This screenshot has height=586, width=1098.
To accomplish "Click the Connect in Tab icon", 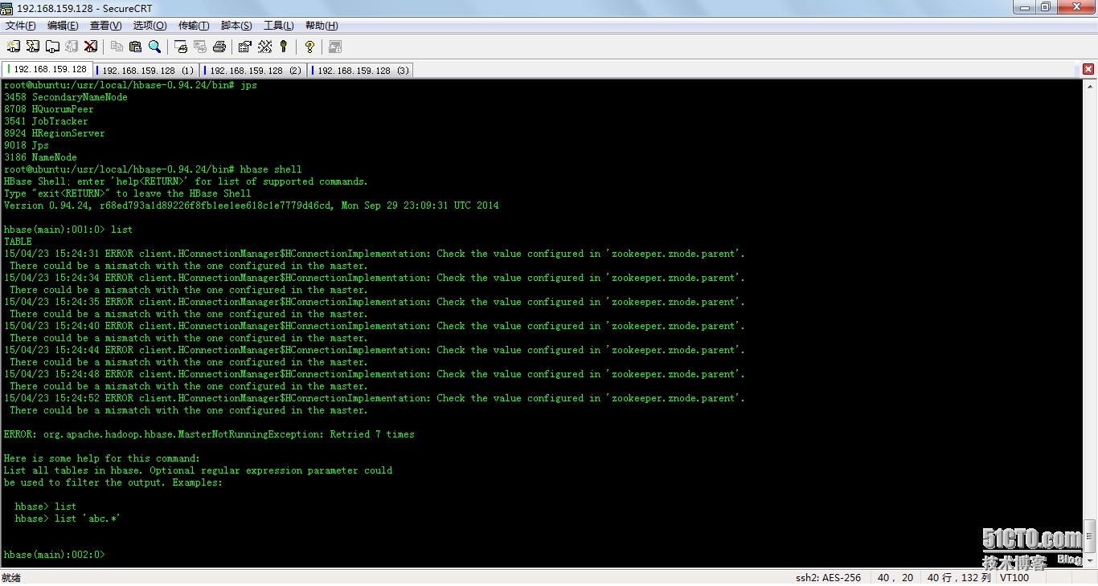I will [52, 47].
